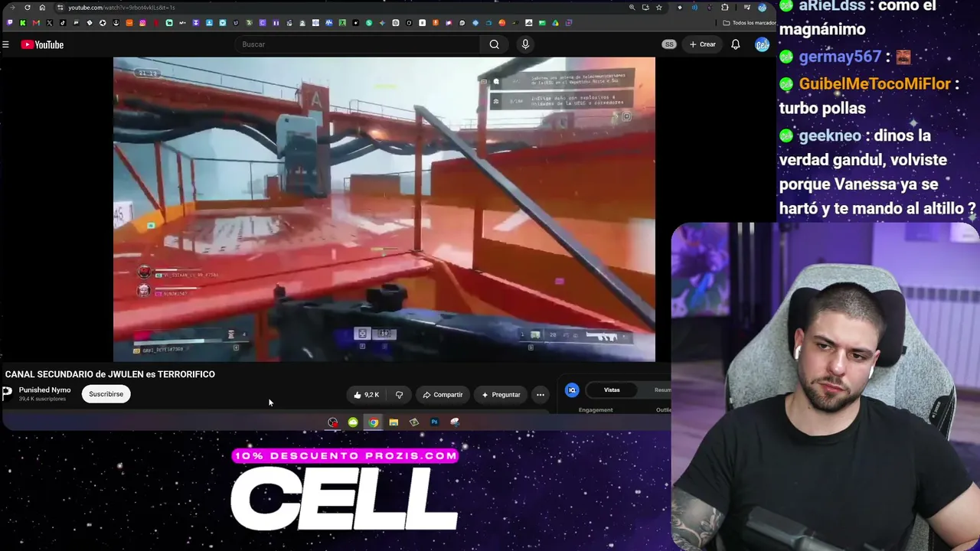Like the video with 9,2 K likes
The width and height of the screenshot is (980, 551).
point(367,395)
